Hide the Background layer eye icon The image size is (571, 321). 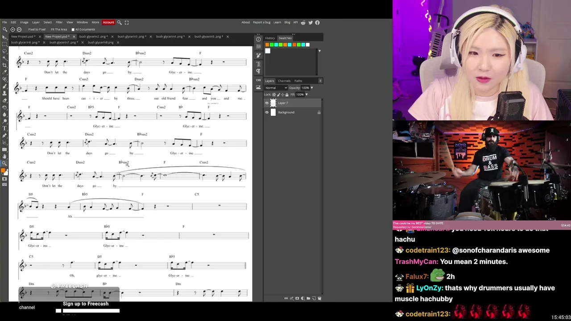(267, 112)
